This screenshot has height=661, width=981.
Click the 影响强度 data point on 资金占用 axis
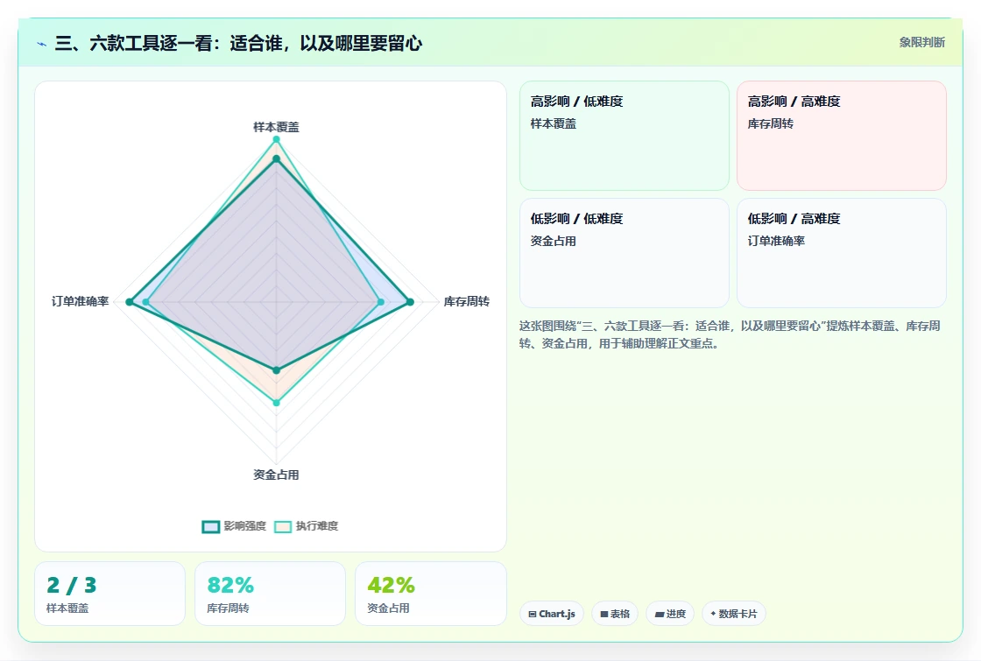coord(276,370)
